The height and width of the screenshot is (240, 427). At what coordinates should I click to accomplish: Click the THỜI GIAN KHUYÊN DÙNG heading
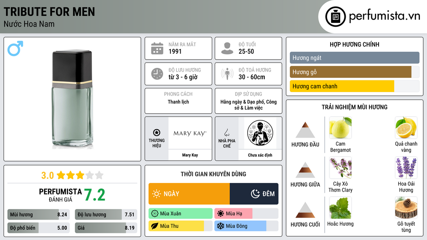(x=213, y=174)
